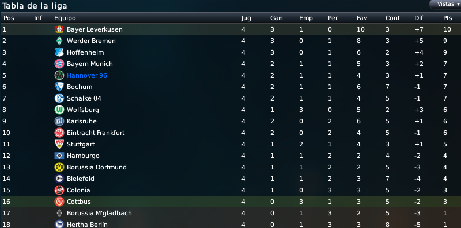Image resolution: width=461 pixels, height=228 pixels.
Task: Open the Schalke 04 team name
Action: point(84,98)
